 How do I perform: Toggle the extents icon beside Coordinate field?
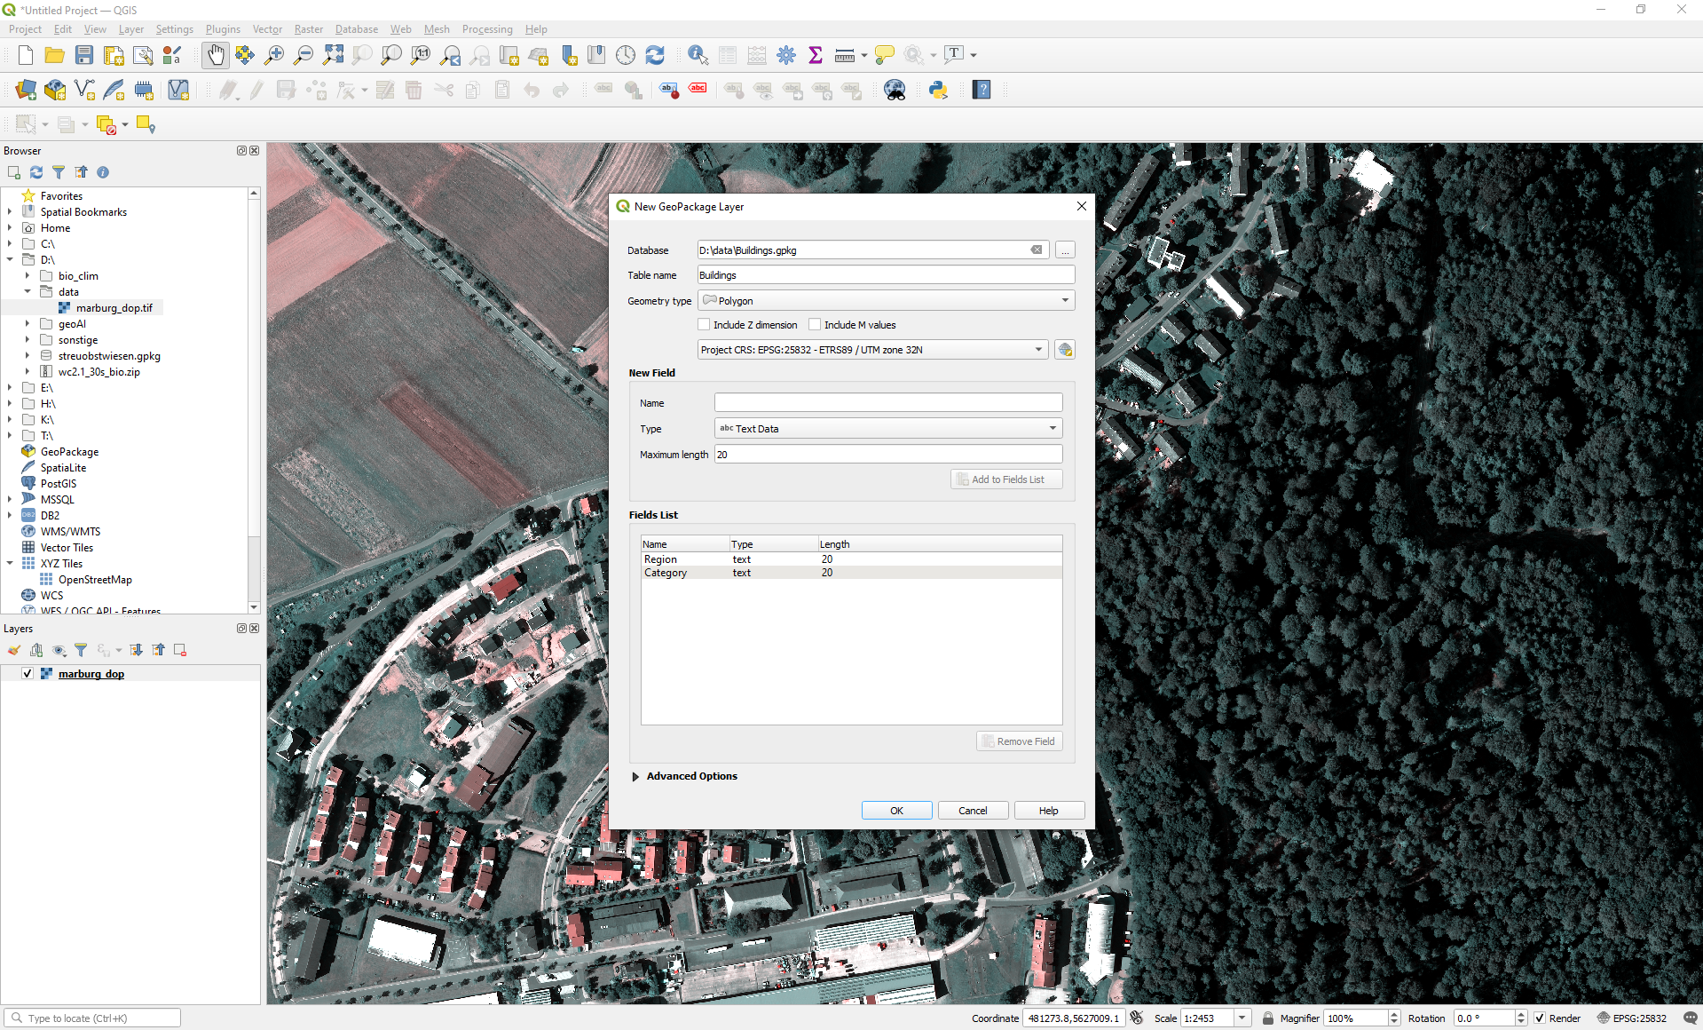coord(1137,1018)
